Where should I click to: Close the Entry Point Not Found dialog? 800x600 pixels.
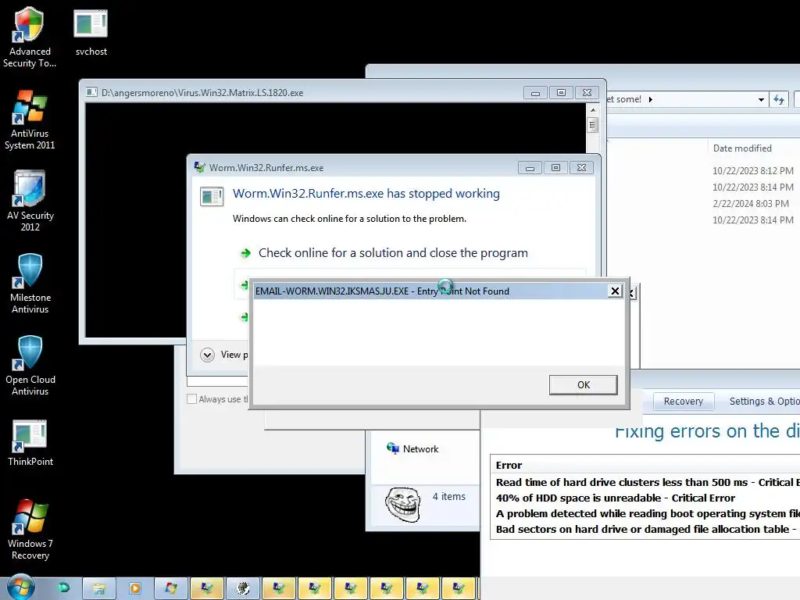point(616,291)
